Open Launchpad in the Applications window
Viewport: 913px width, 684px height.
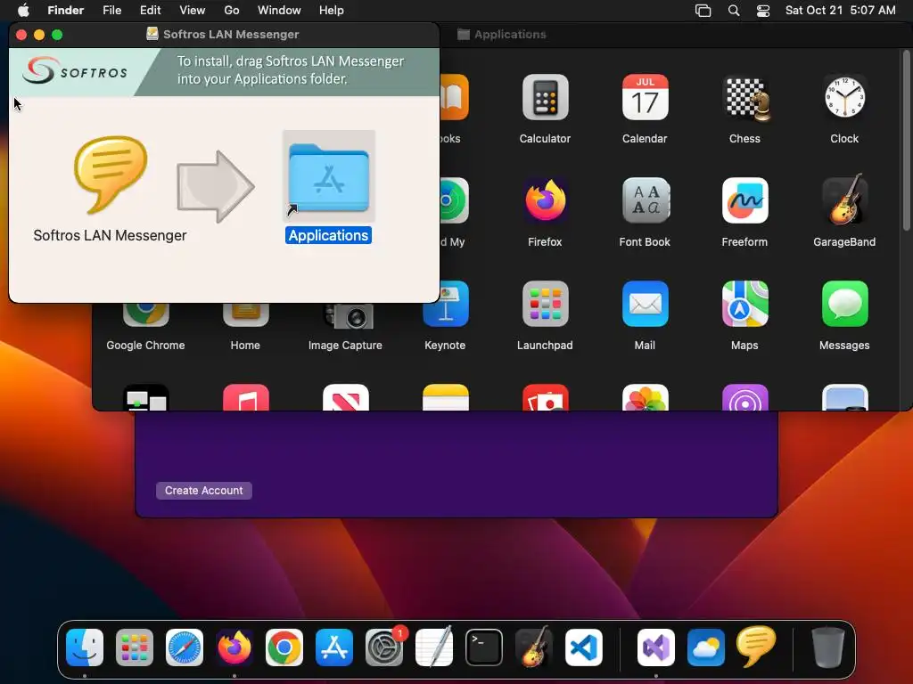pyautogui.click(x=545, y=305)
